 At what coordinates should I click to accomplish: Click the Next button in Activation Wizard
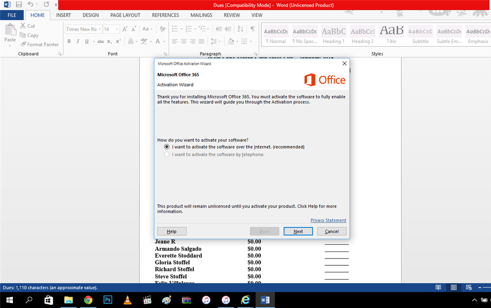click(x=298, y=231)
